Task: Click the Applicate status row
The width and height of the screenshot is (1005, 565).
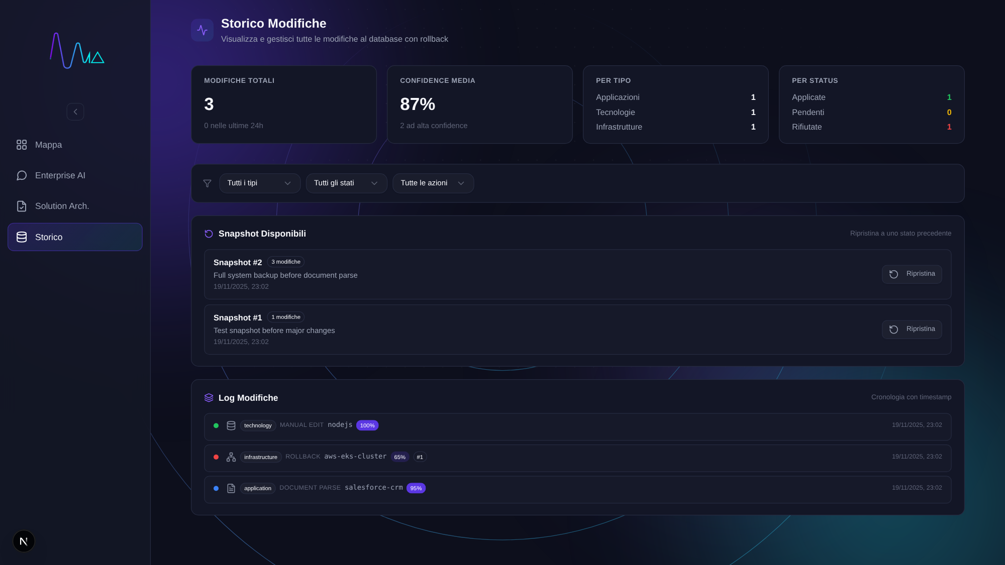Action: tap(872, 97)
